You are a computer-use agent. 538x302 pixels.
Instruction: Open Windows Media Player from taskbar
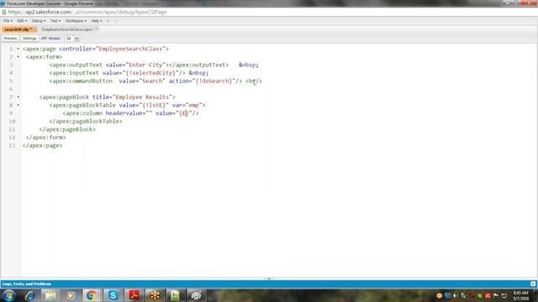(x=71, y=295)
